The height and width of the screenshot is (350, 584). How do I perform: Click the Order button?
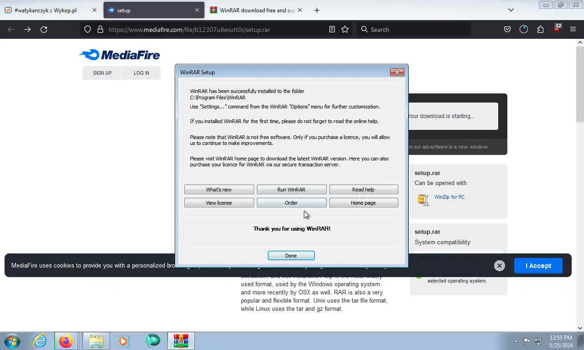point(291,203)
